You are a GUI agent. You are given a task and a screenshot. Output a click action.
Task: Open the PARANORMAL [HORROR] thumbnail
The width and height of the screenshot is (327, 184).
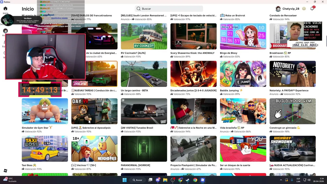coord(144,149)
